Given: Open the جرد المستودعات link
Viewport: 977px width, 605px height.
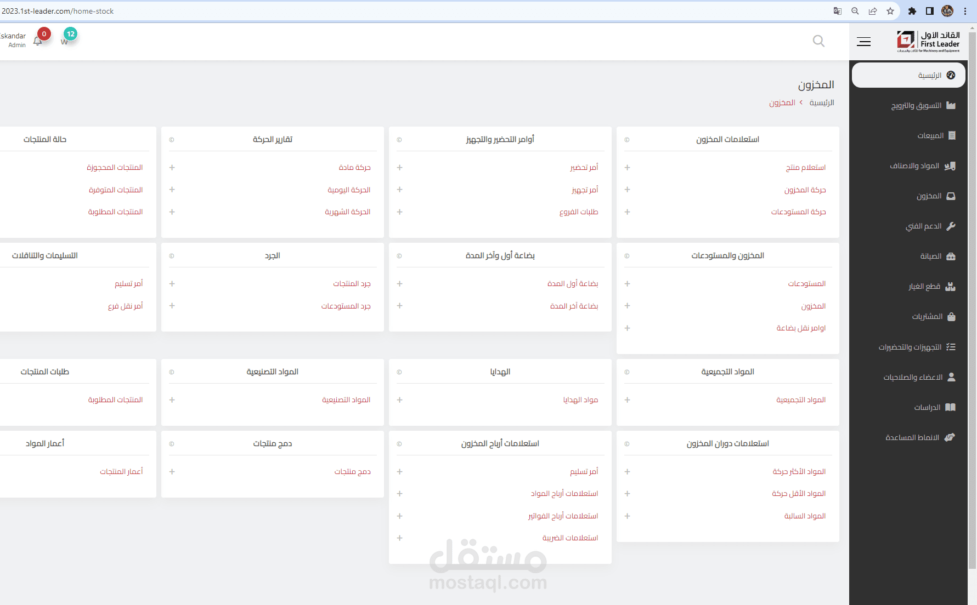Looking at the screenshot, I should click(346, 306).
